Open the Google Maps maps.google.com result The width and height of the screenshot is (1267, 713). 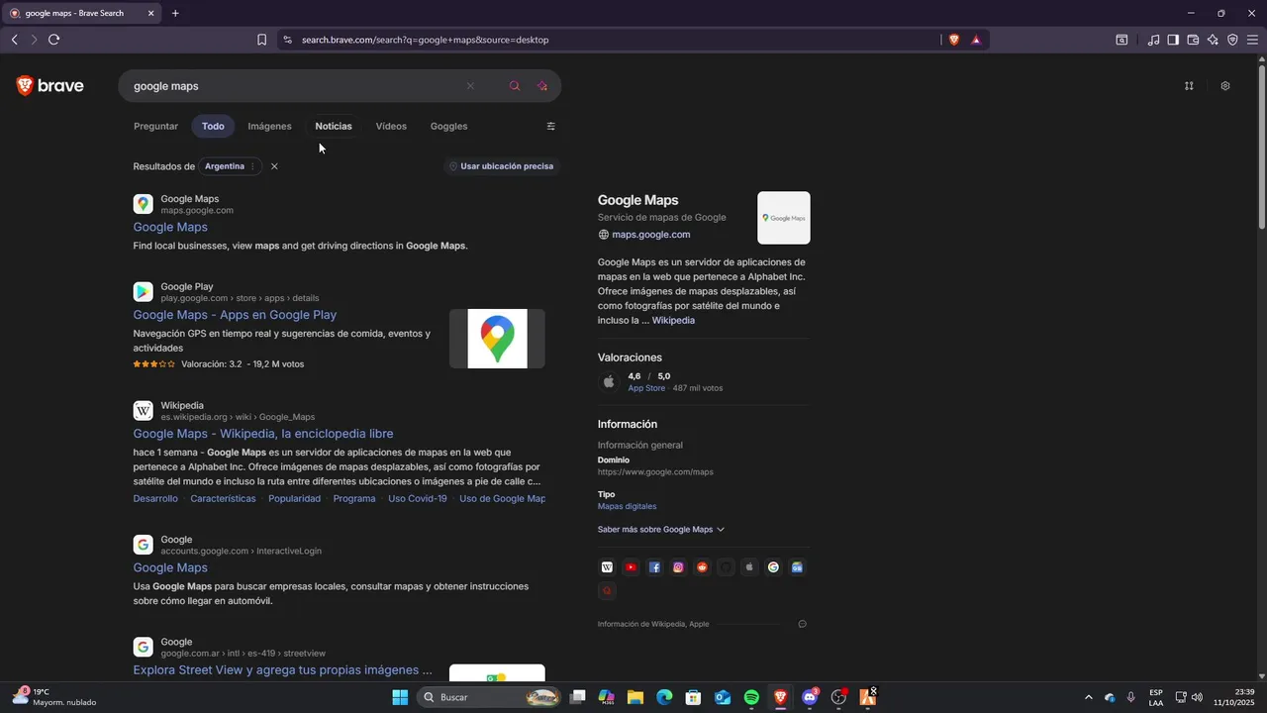click(x=170, y=227)
